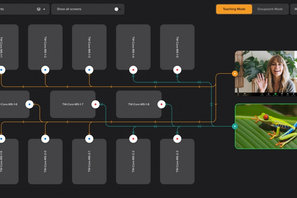Click teal output node of frog source
The image size is (297, 198).
(235, 126)
